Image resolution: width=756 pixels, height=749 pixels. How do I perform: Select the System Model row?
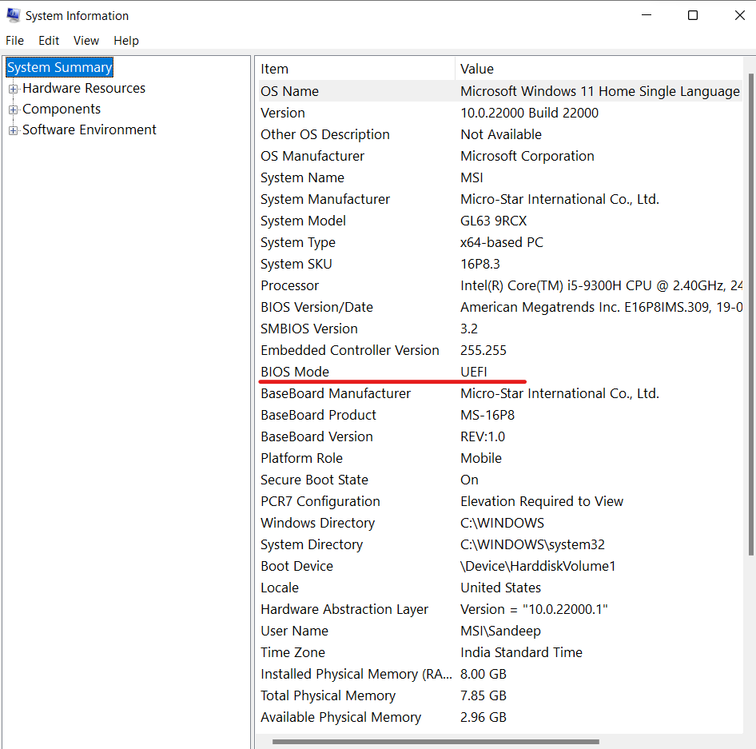(500, 221)
